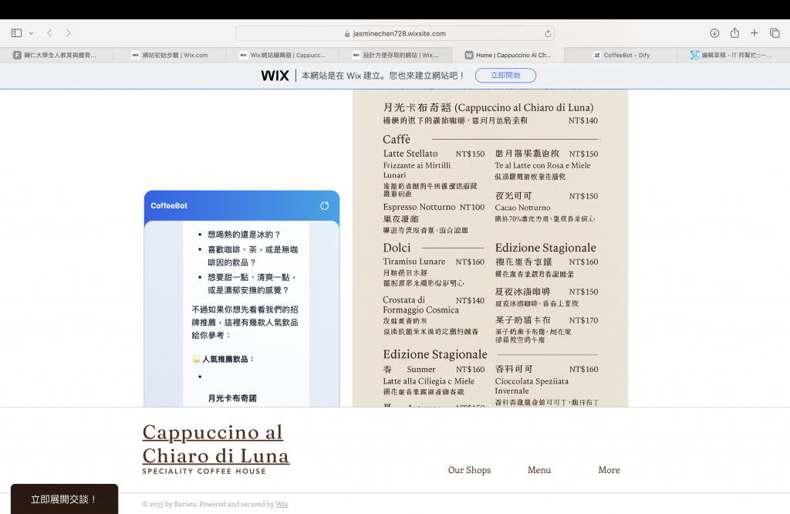Click the 人氣推薦飲品 heading in chat
This screenshot has height=514, width=790.
(x=224, y=359)
